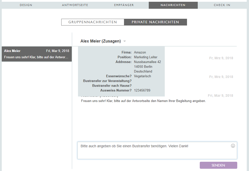Go to the Empfänger tab
The width and height of the screenshot is (249, 171).
tap(124, 5)
